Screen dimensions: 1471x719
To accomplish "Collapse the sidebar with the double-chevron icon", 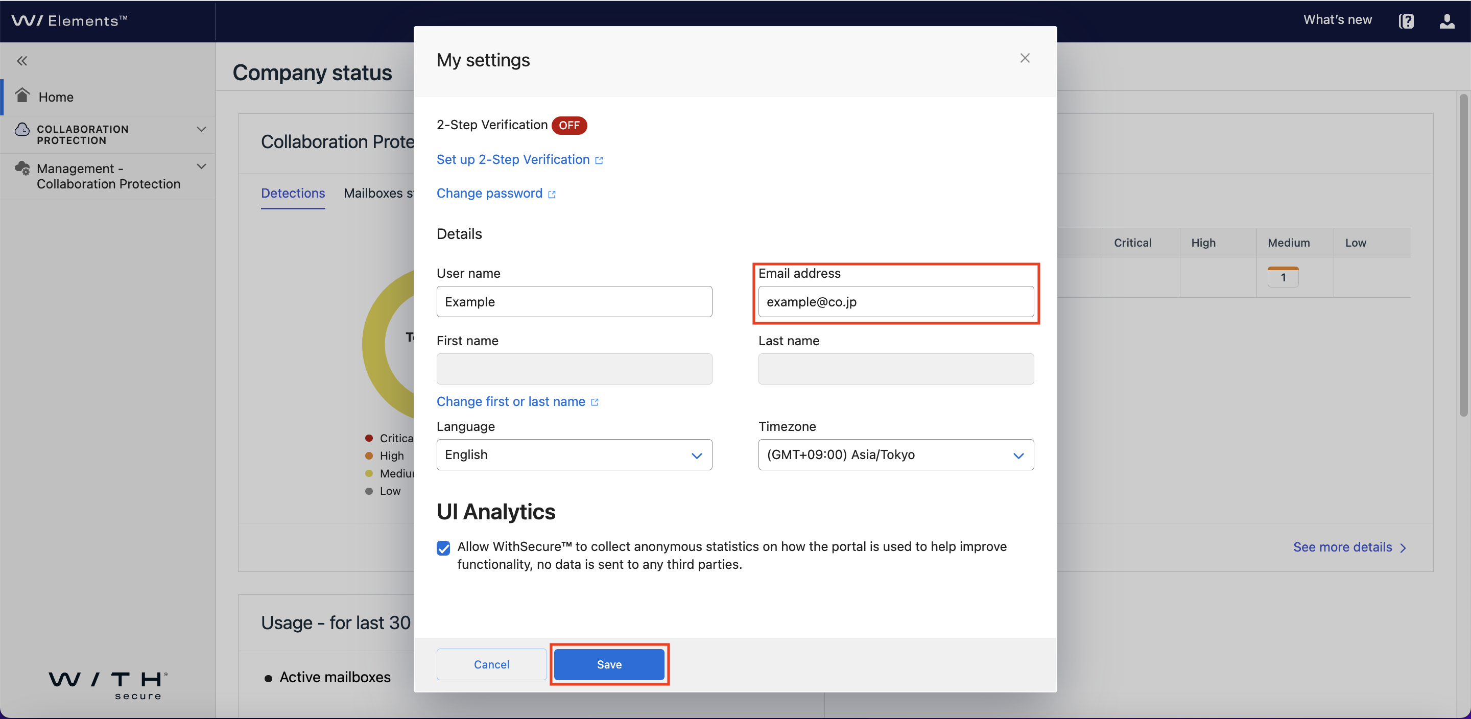I will (x=21, y=61).
